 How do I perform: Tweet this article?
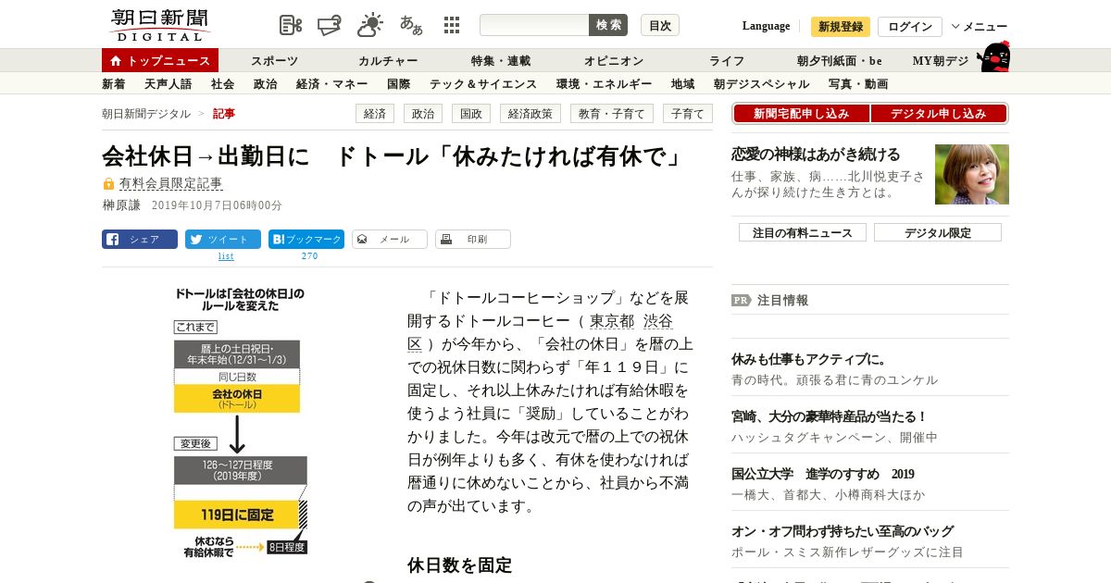[223, 240]
